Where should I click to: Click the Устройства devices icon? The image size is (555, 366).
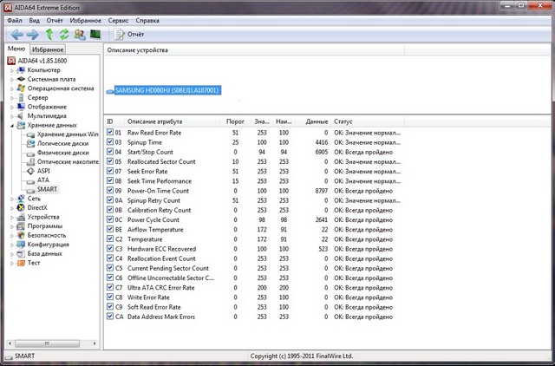21,217
